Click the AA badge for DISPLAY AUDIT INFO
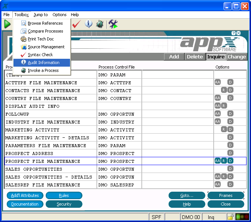This screenshot has height=222, width=251. point(218,106)
